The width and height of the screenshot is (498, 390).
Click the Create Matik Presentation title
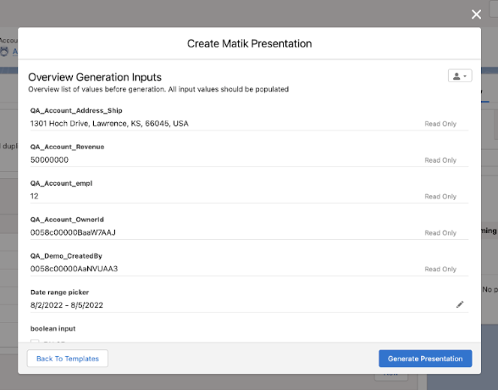(x=249, y=43)
